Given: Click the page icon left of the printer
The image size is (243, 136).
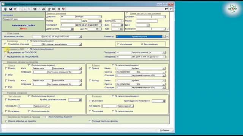Looking at the screenshot, I should click(39, 9).
